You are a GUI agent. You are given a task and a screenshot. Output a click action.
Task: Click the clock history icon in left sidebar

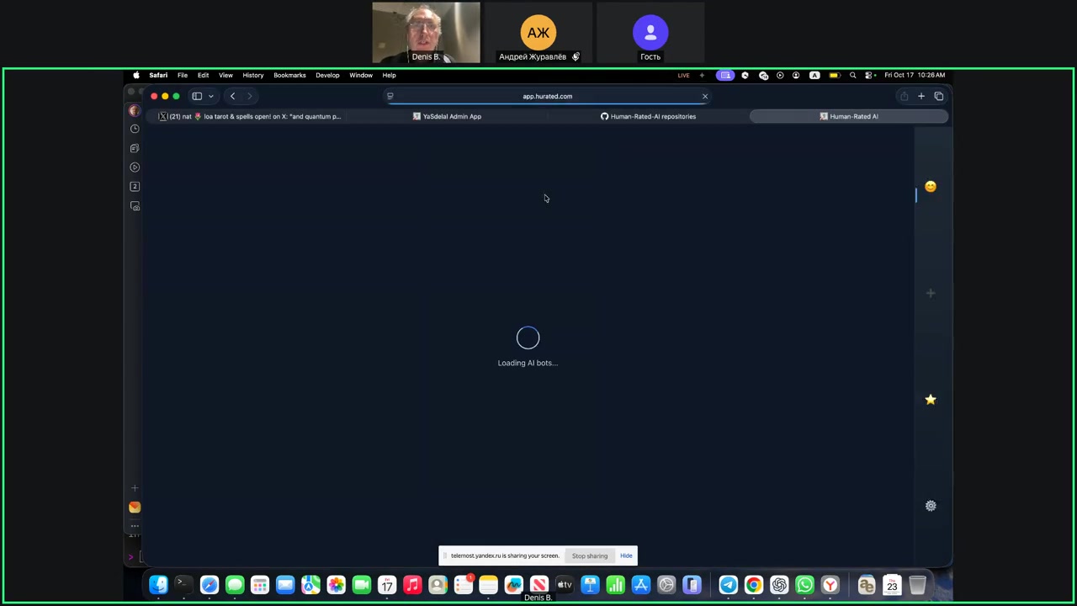[x=135, y=129]
